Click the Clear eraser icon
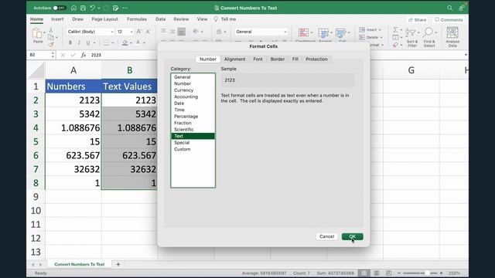Viewport: 495px width, 278px height. [x=395, y=45]
